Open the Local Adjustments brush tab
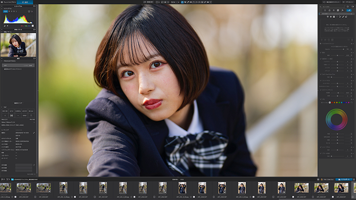This screenshot has width=356, height=200. 349,10
